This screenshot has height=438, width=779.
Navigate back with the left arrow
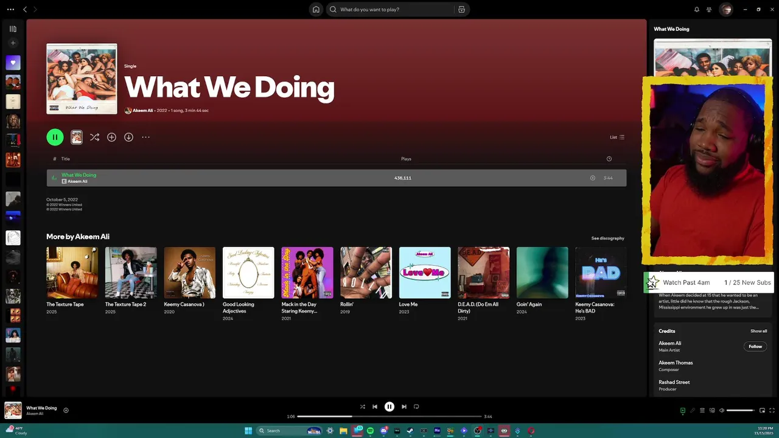click(25, 9)
